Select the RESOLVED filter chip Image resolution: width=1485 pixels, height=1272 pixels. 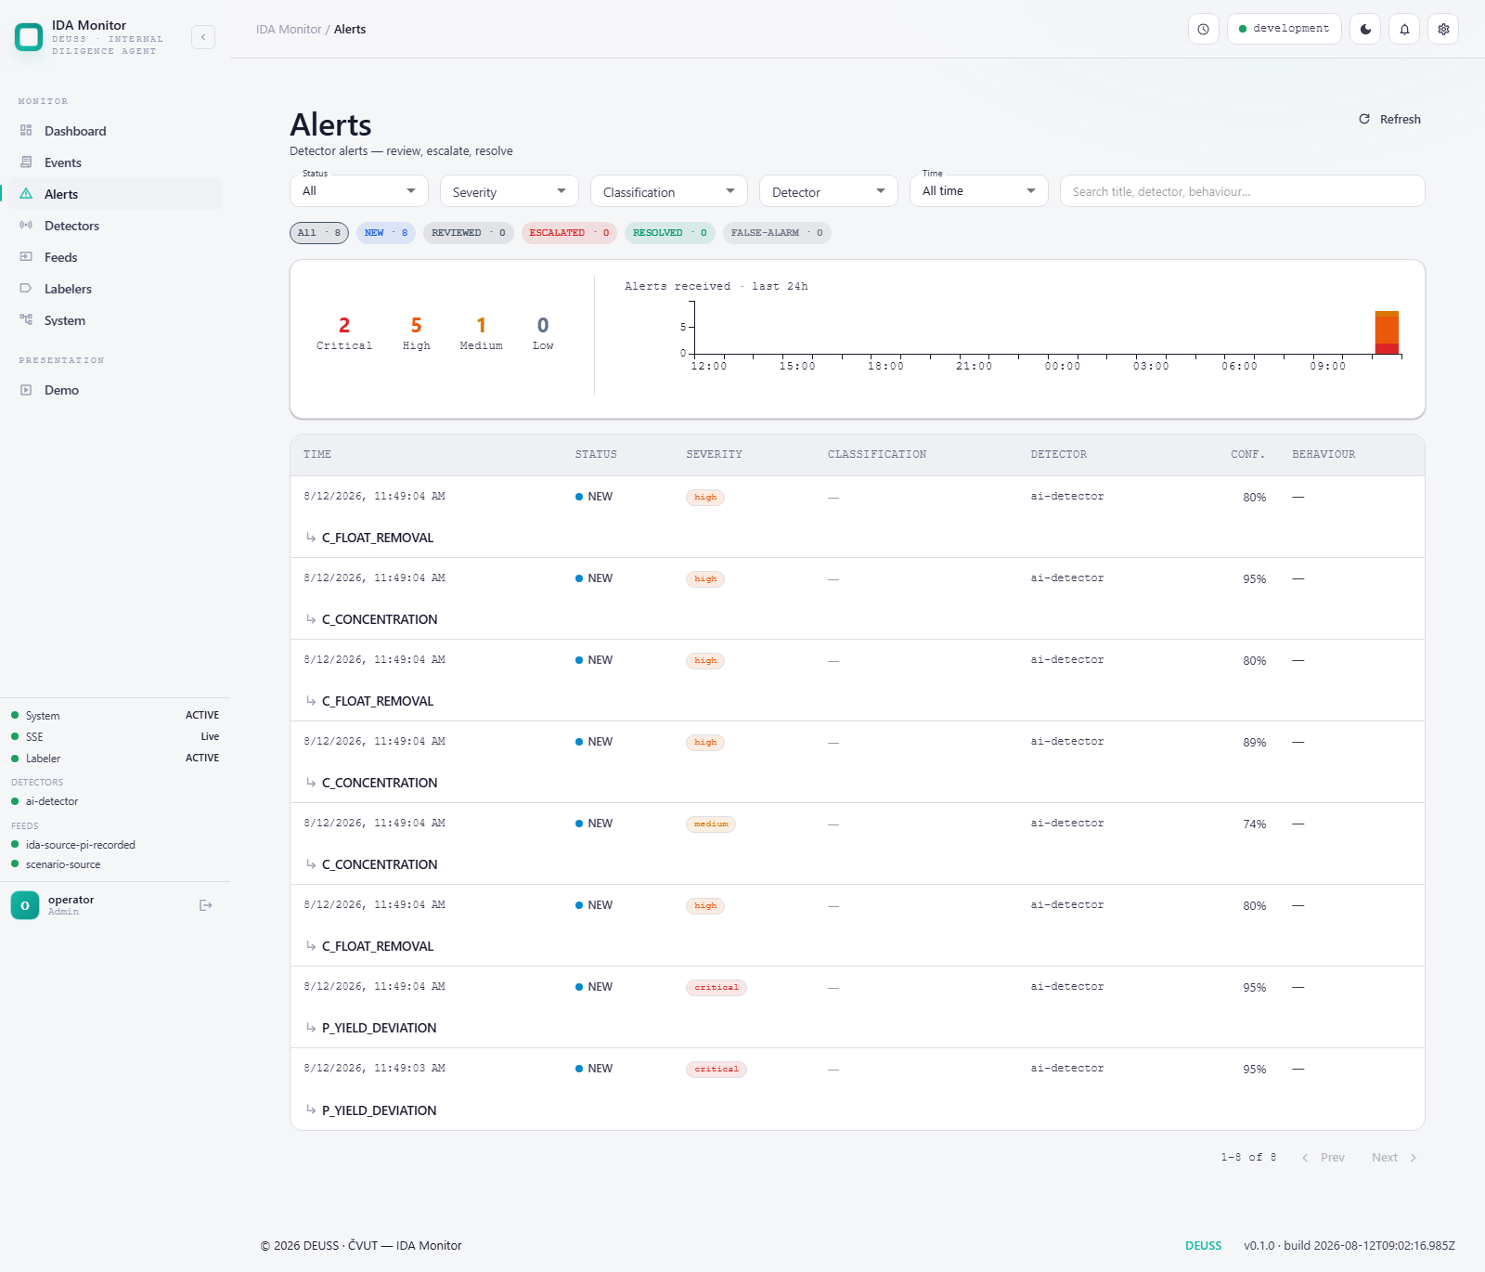tap(670, 233)
